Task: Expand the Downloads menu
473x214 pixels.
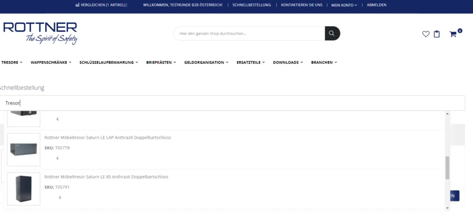Action: 288,62
